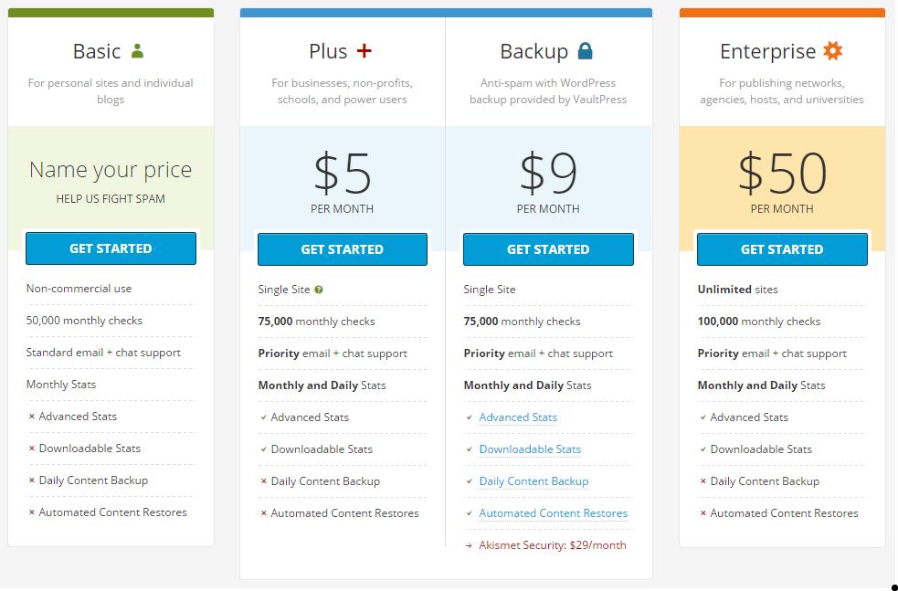Click Get Started under the $9 Backup plan

coord(548,249)
